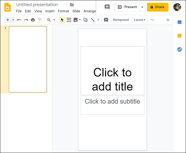Select the paint format tool
This screenshot has height=153, width=186.
40,20
